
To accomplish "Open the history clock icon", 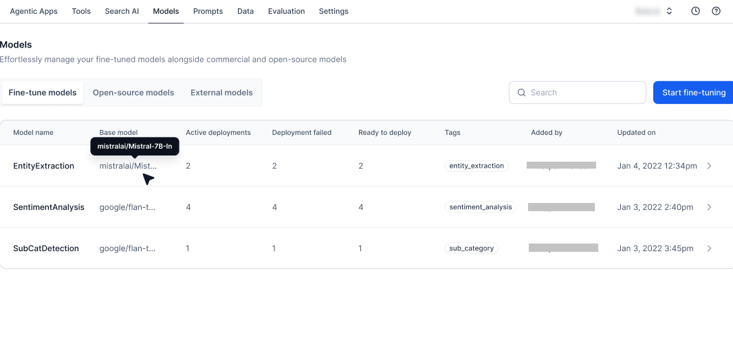I will click(x=695, y=11).
